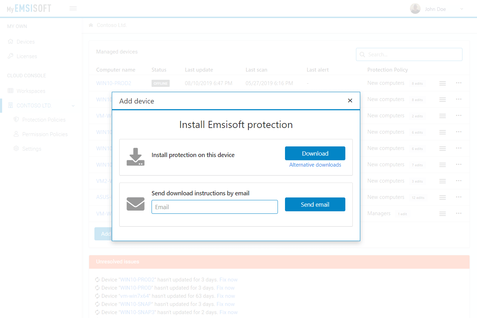
Task: Click the Devices home icon in sidebar
Action: click(10, 41)
